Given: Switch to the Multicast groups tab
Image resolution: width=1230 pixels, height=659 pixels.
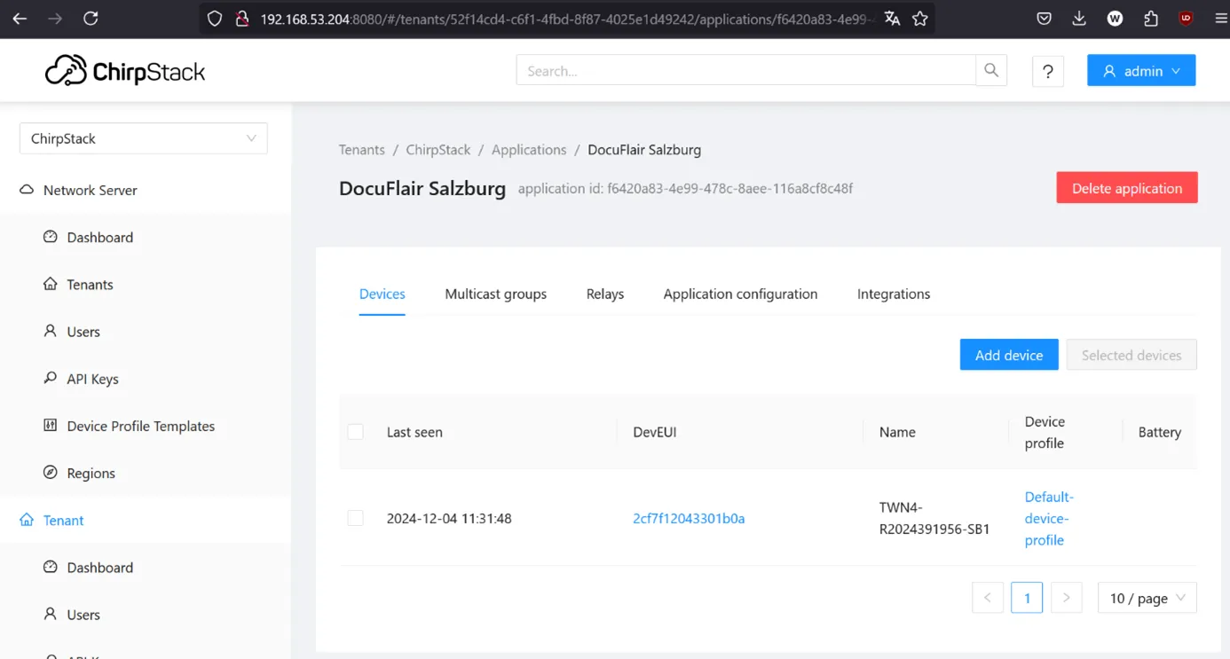Looking at the screenshot, I should [x=495, y=294].
